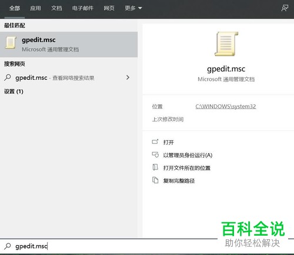Click the open file location icon
Viewport: 294px width, 255px height.
coord(155,168)
